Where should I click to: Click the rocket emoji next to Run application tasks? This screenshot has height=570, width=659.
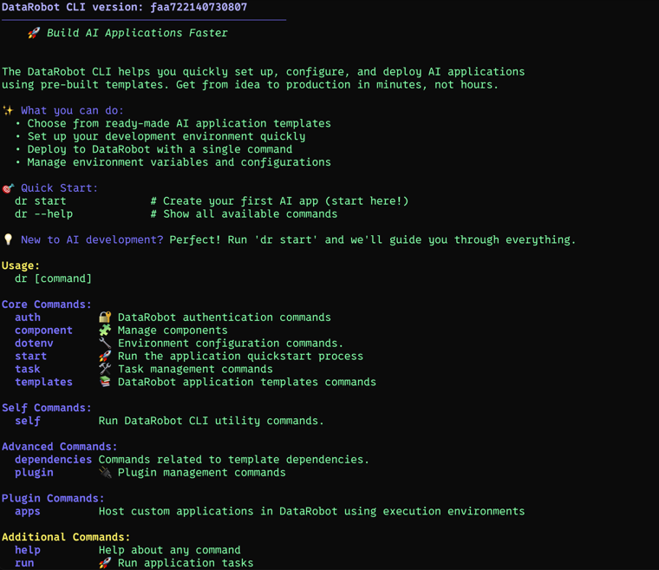[x=105, y=563]
